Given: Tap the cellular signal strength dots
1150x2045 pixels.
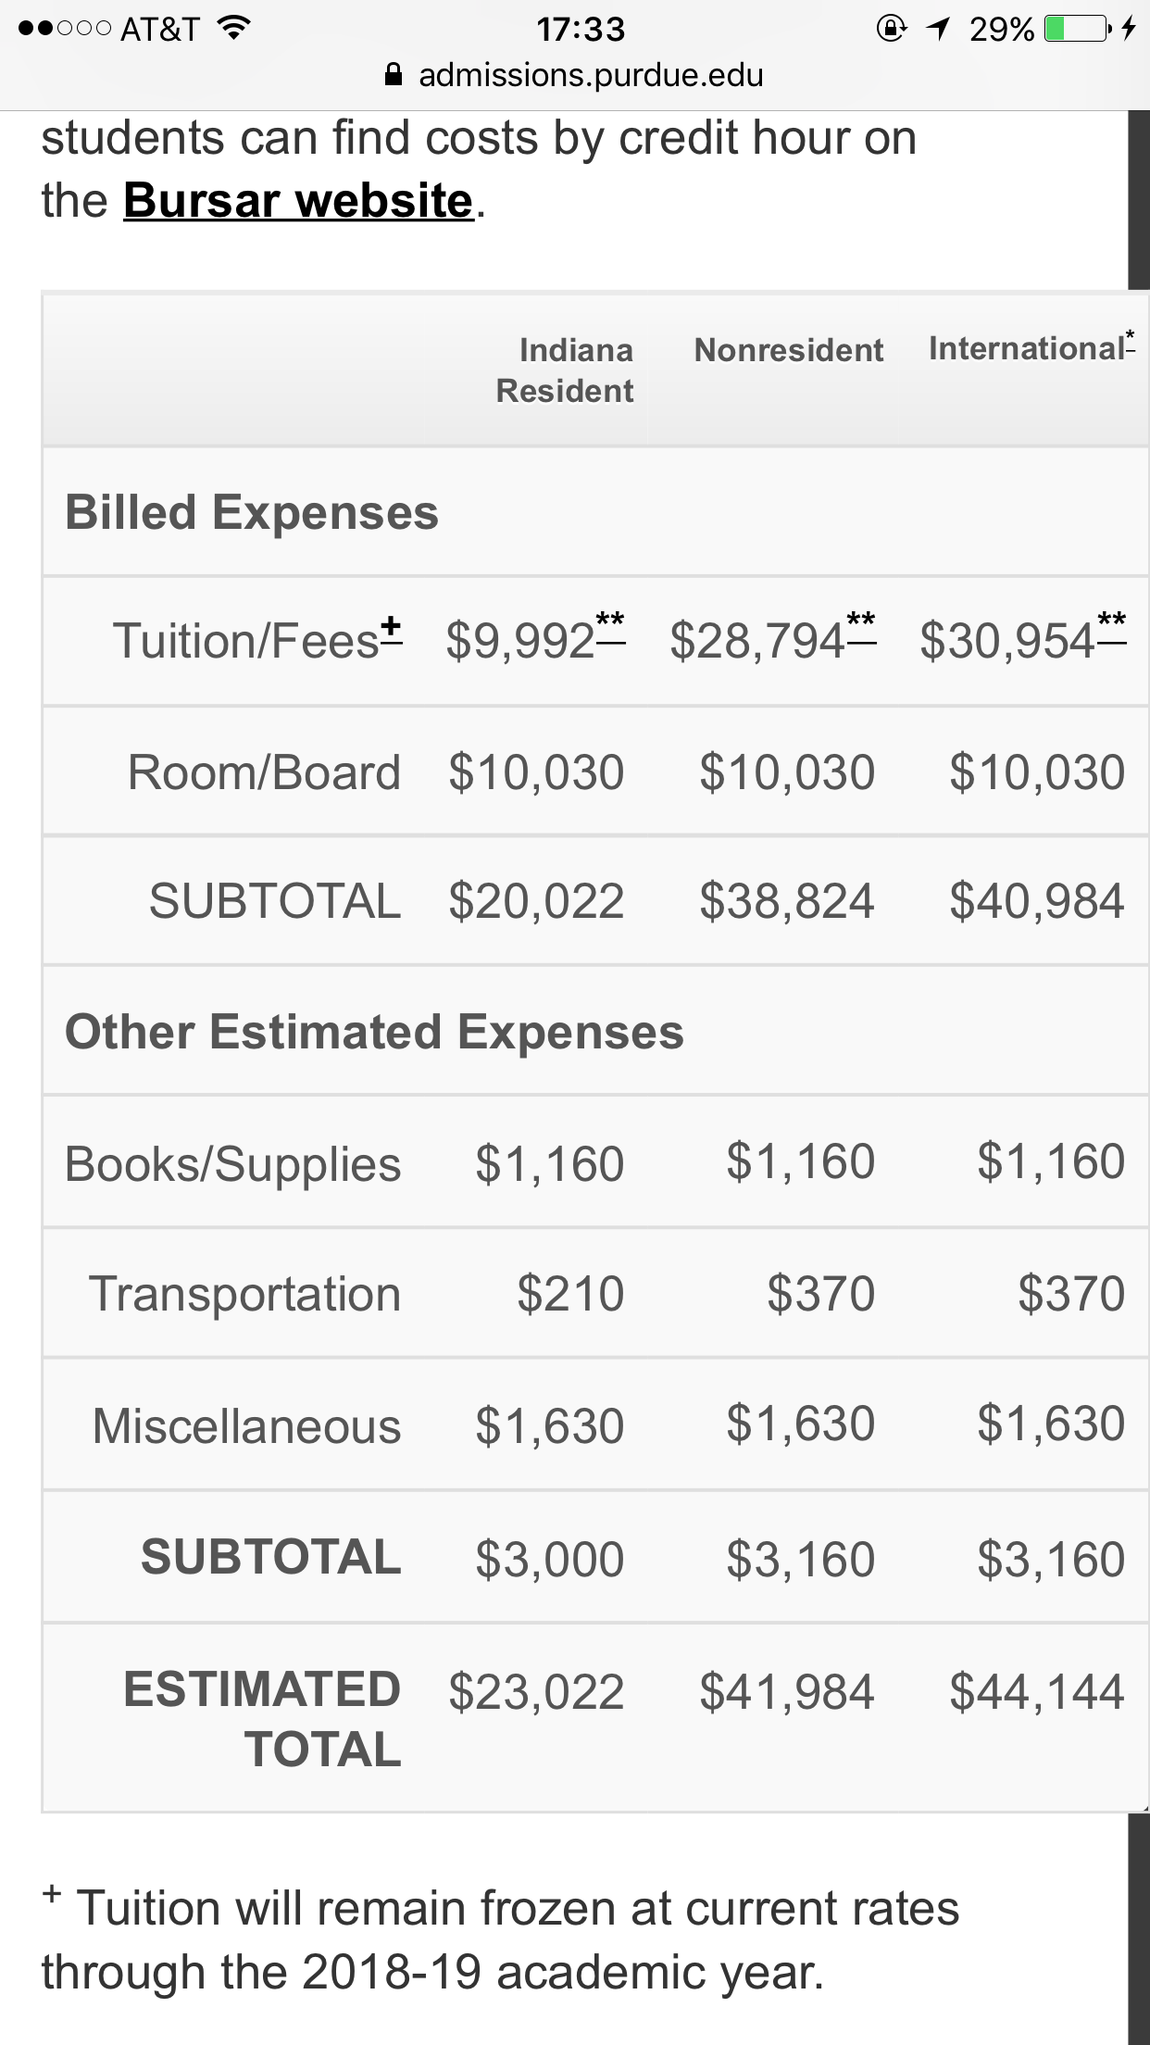Looking at the screenshot, I should (x=65, y=29).
